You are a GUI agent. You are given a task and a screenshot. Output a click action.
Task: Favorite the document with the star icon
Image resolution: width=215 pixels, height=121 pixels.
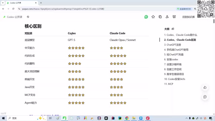click(x=153, y=17)
